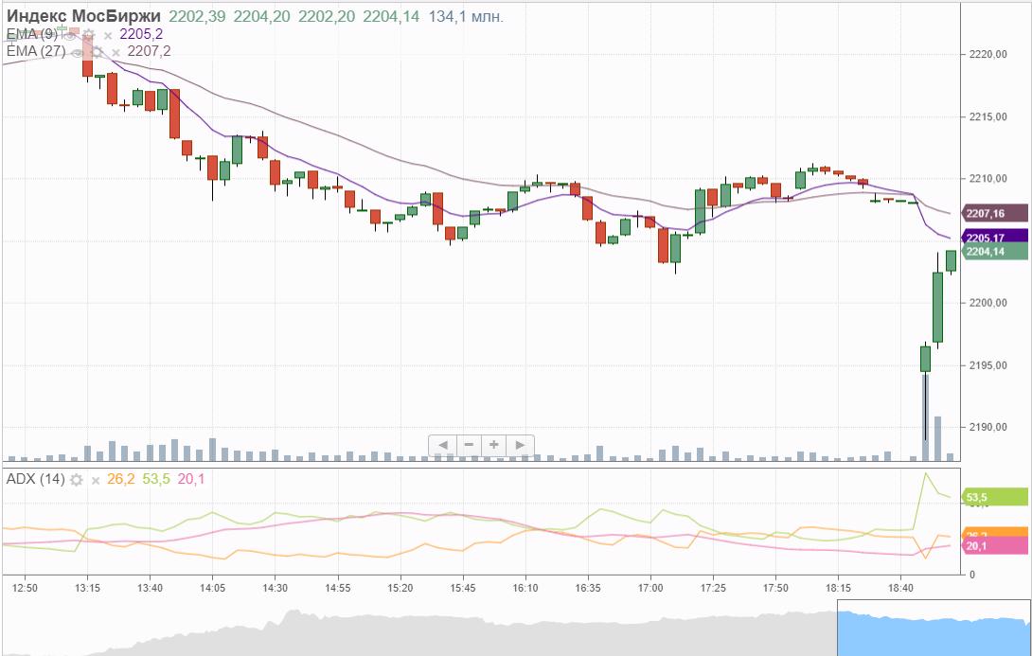The image size is (1032, 656).
Task: Remove the EMA (27) indicator via its x
Action: pos(114,50)
